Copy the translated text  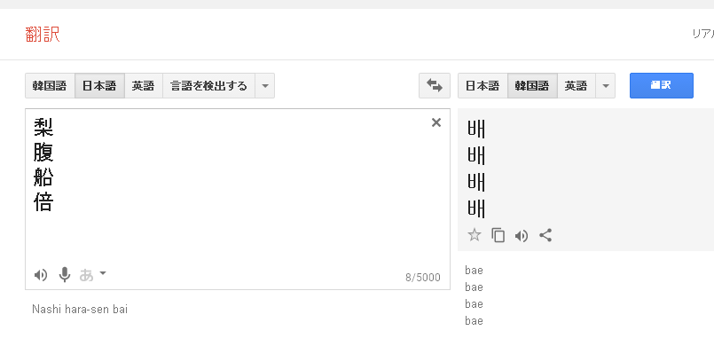click(498, 235)
